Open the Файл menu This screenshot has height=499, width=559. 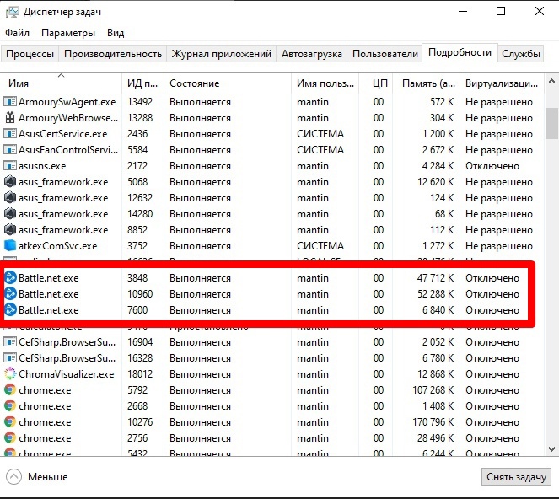pos(17,33)
